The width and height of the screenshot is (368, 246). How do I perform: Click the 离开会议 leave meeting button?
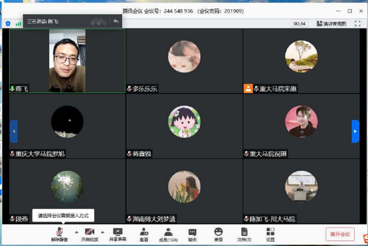pos(340,234)
